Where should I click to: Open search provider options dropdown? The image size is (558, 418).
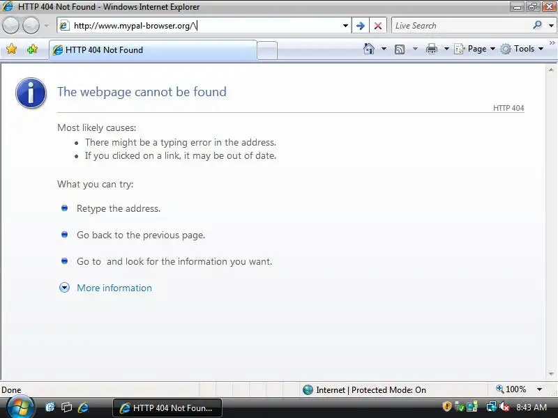(x=551, y=26)
